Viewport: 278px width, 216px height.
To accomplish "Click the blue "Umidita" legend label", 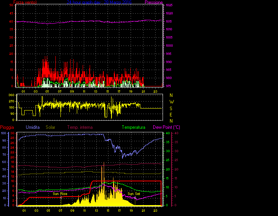I will (x=33, y=127).
